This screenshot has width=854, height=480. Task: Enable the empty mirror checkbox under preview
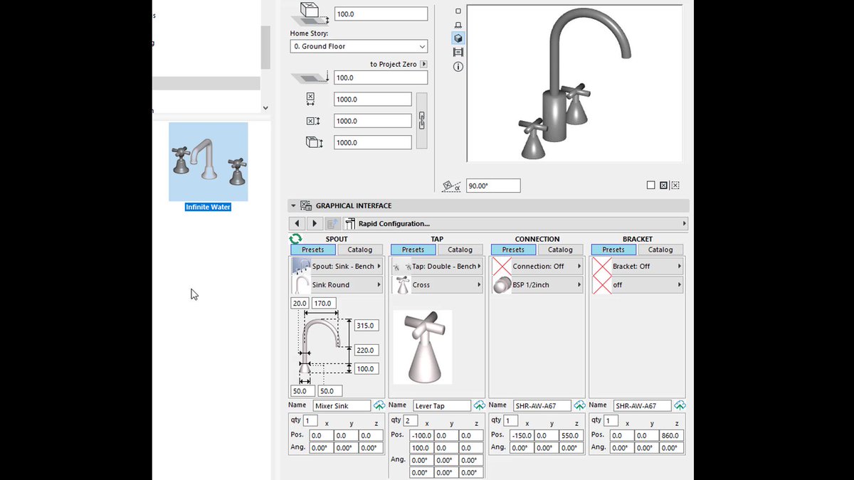point(650,186)
